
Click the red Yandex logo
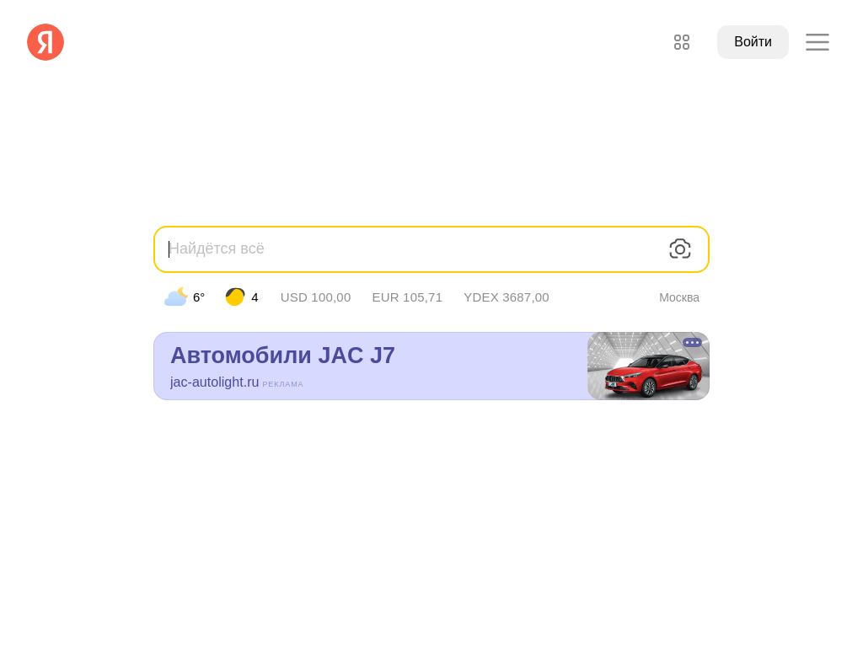point(46,42)
